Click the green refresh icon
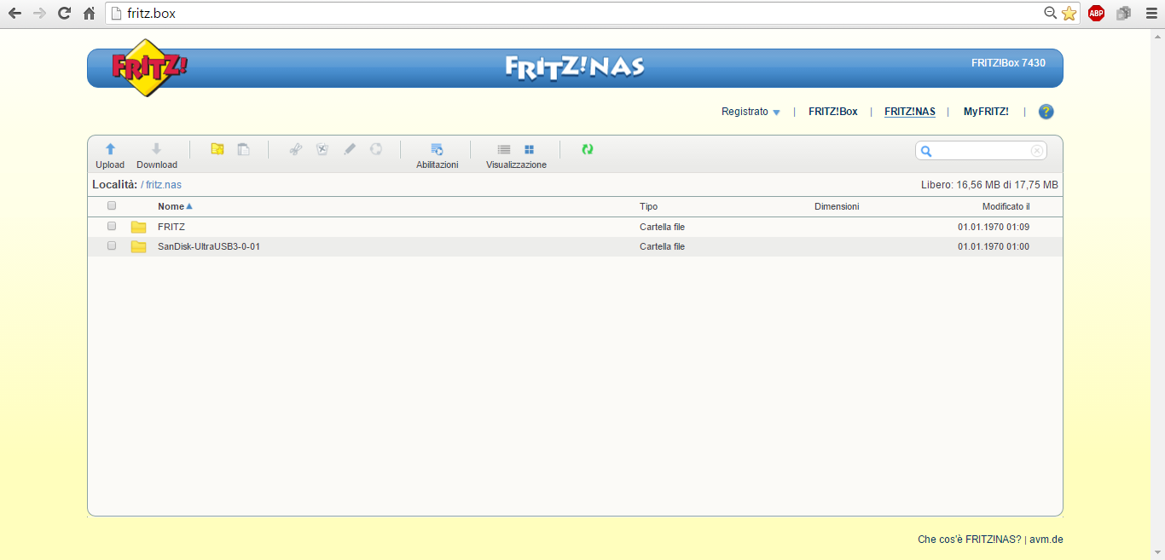This screenshot has width=1165, height=560. pyautogui.click(x=587, y=149)
